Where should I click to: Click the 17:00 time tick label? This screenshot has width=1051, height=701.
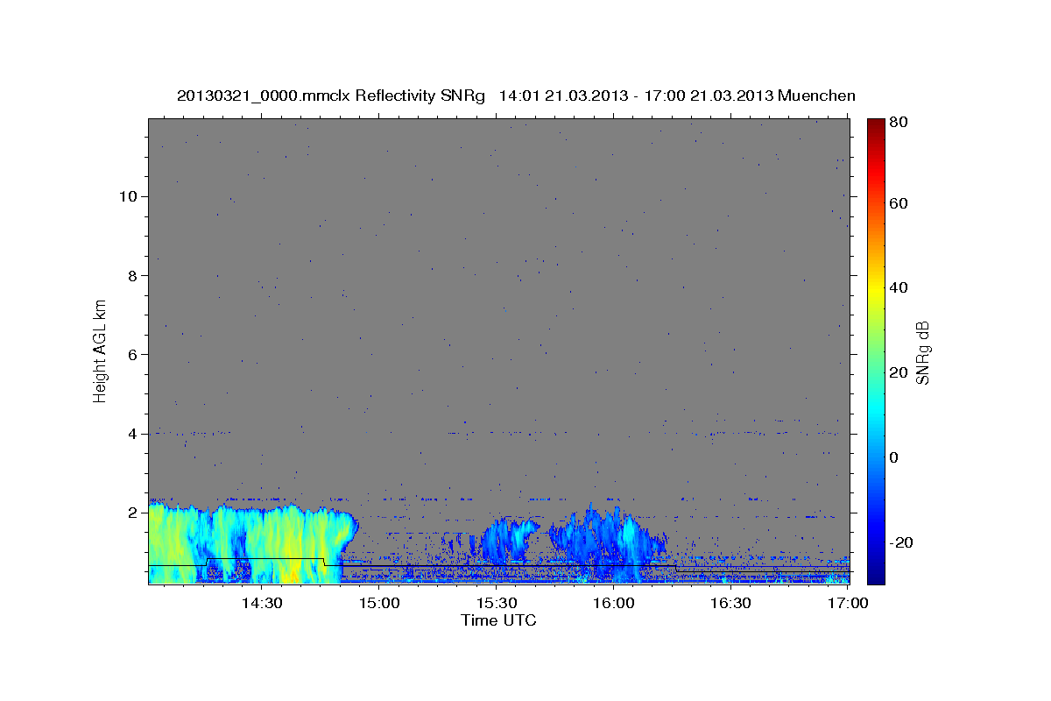click(x=848, y=603)
